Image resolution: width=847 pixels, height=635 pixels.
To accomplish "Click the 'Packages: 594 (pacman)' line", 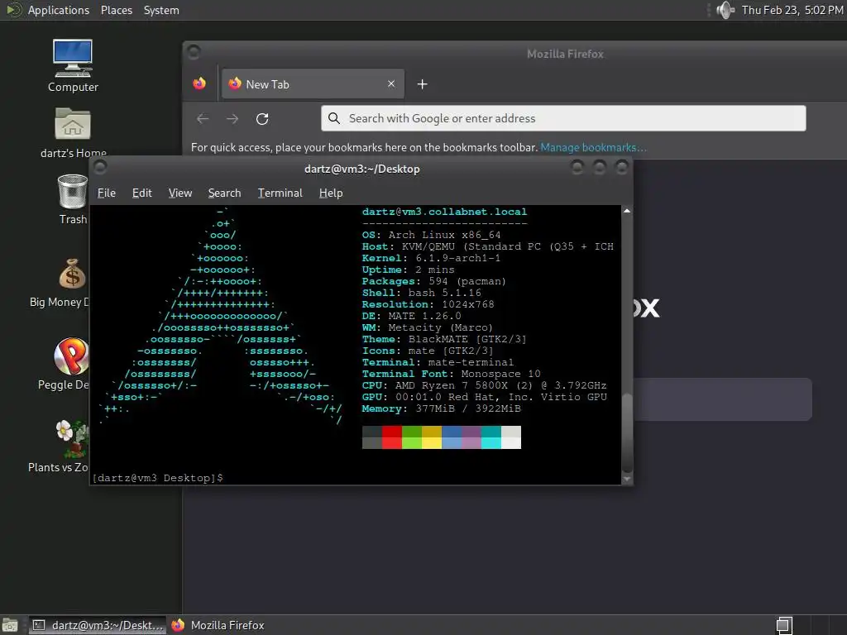I will 434,281.
